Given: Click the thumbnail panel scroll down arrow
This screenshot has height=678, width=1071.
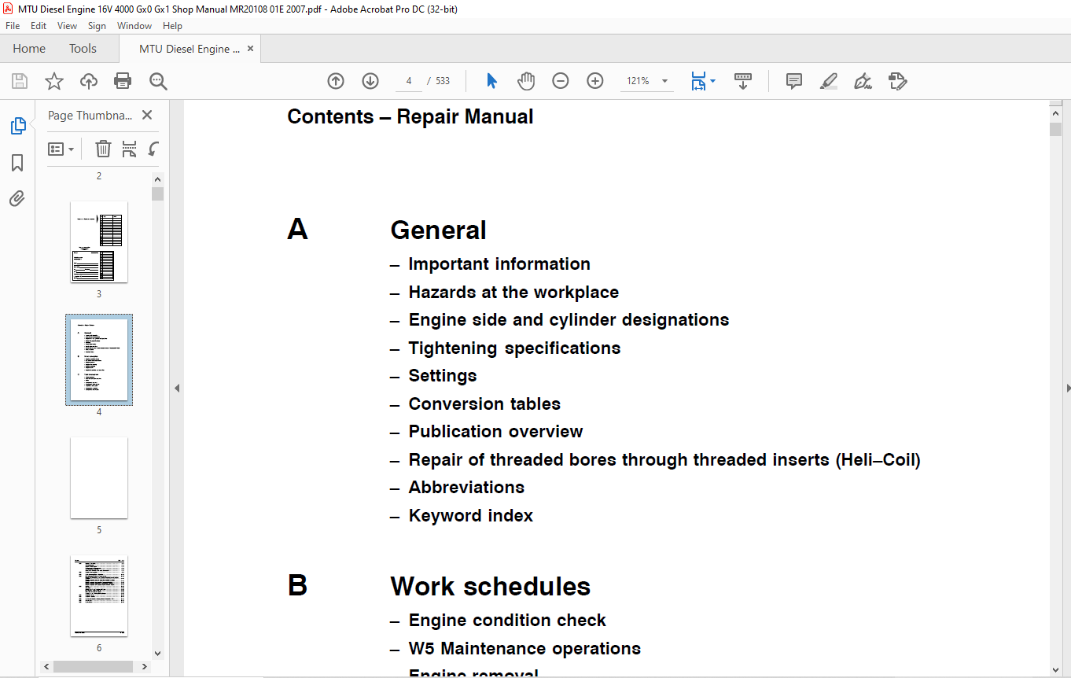Looking at the screenshot, I should [158, 653].
